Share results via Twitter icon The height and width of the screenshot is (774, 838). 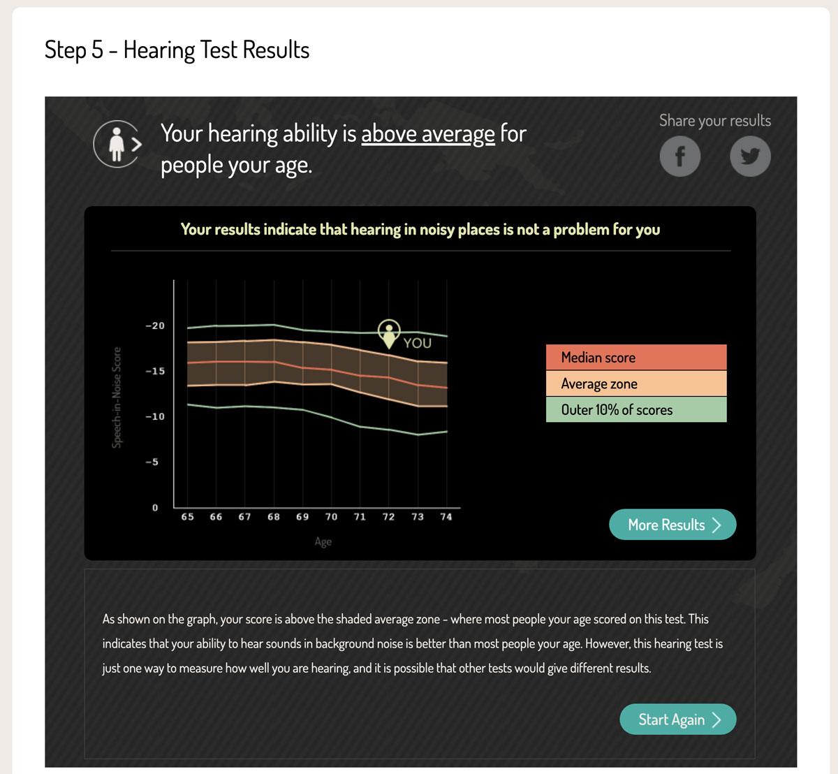(750, 156)
